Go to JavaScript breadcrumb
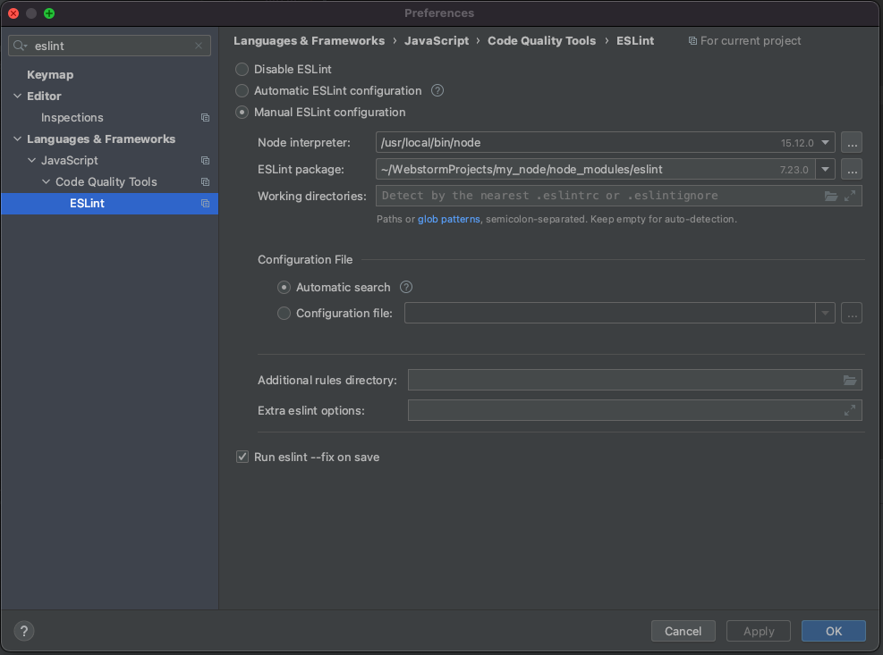This screenshot has width=883, height=655. (437, 40)
